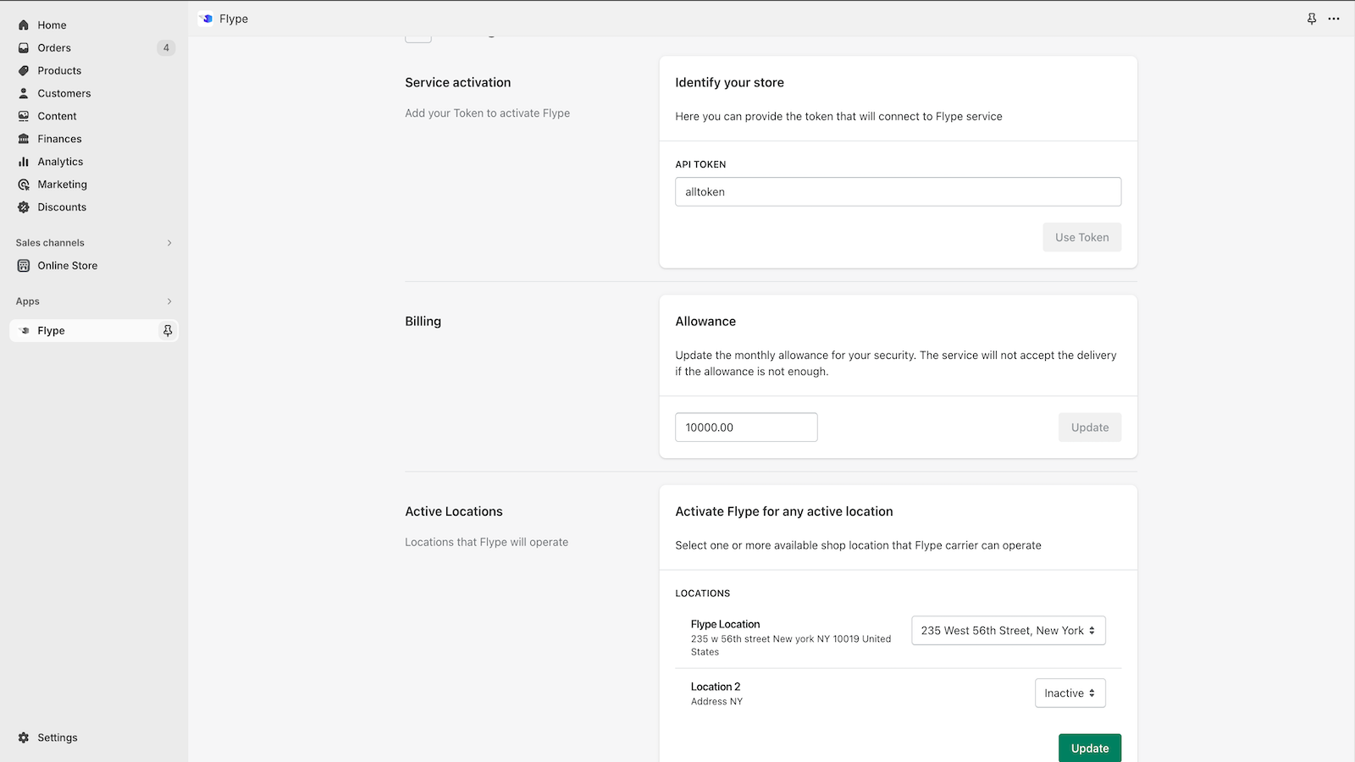Go to Orders page
The image size is (1355, 762).
[x=54, y=48]
